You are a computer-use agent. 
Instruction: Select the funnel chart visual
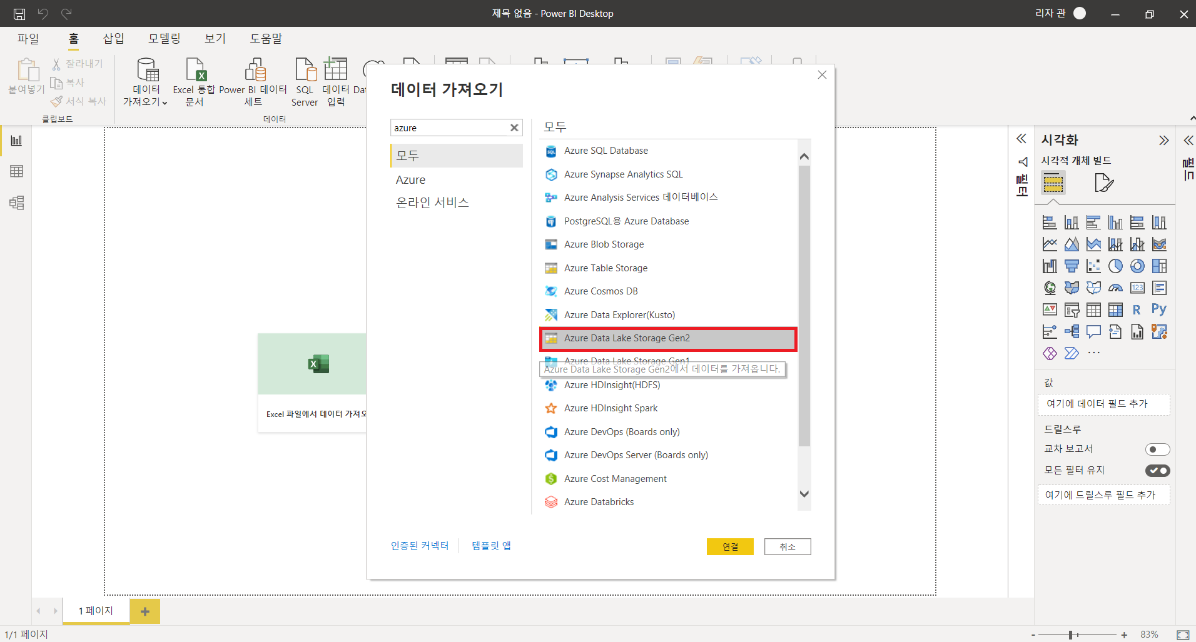(1072, 266)
